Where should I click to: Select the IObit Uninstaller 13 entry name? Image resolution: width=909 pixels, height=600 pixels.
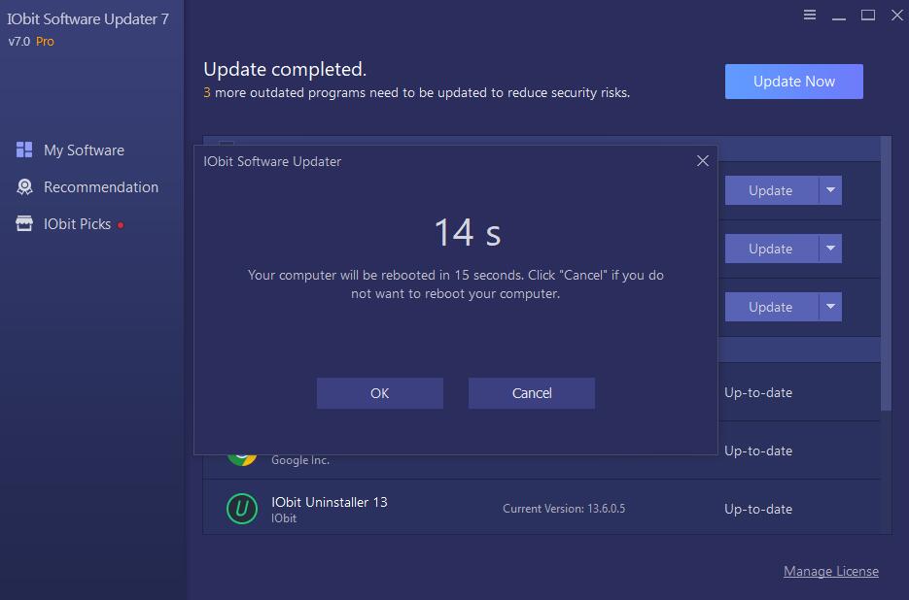click(330, 502)
